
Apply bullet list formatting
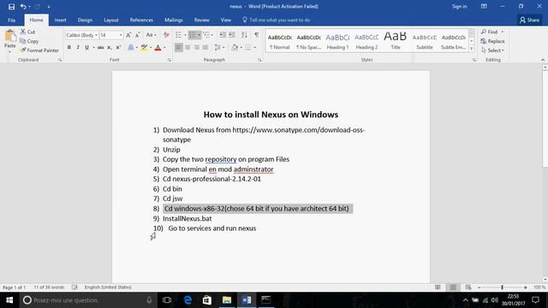click(x=179, y=35)
